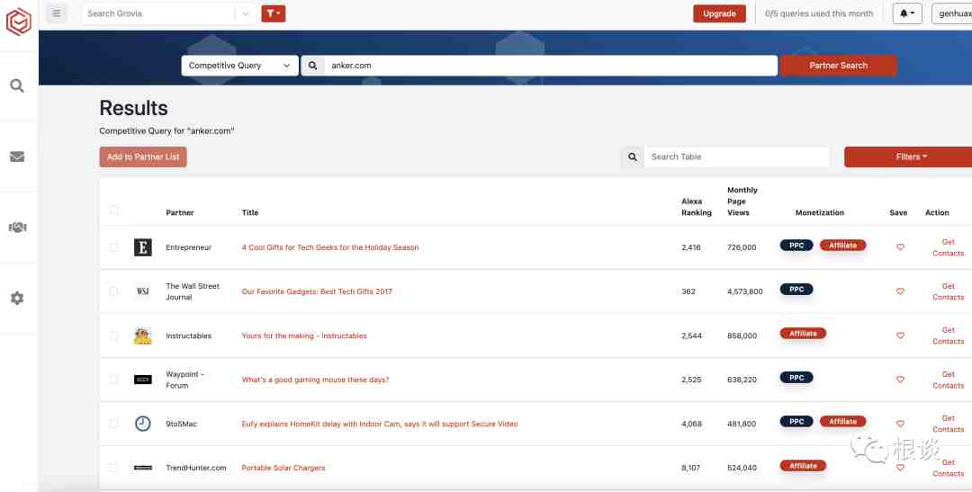Click the Waypoint logo thumbnail

(x=142, y=380)
